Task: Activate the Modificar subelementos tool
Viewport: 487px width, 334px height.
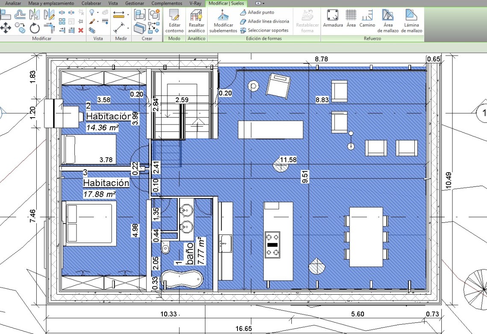Action: point(223,21)
